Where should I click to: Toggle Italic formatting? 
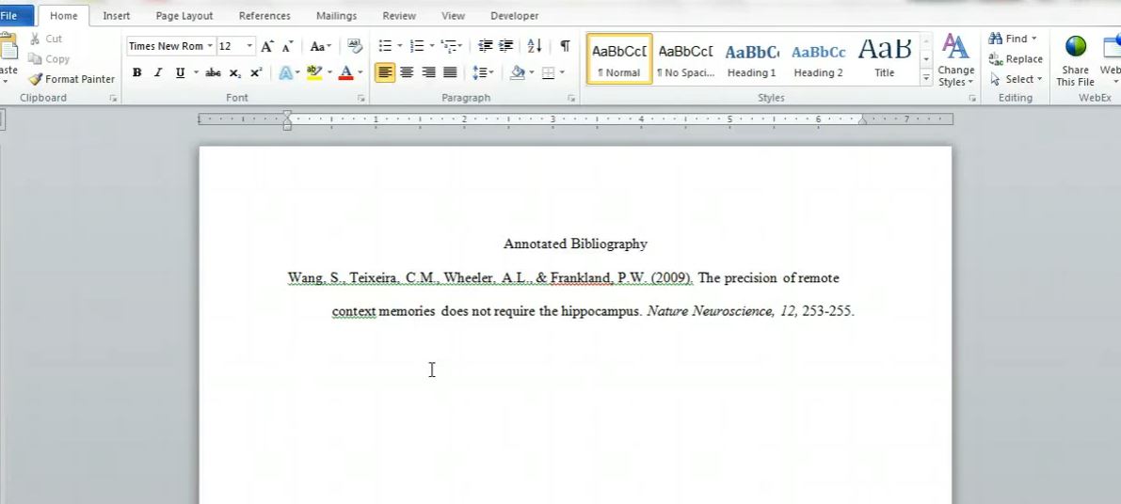point(158,72)
